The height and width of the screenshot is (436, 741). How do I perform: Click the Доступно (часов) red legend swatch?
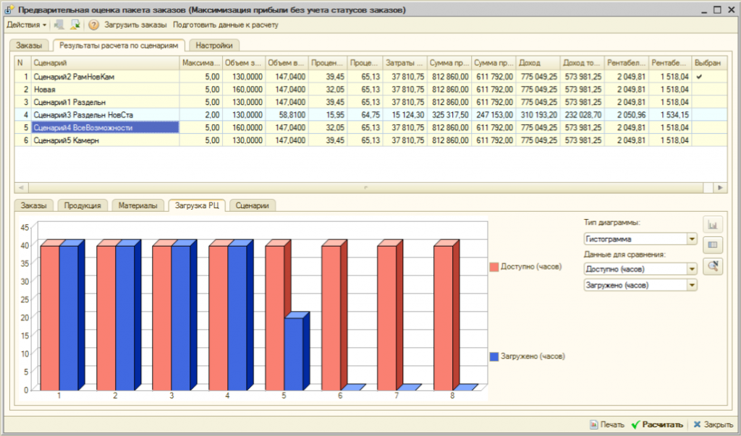[494, 267]
